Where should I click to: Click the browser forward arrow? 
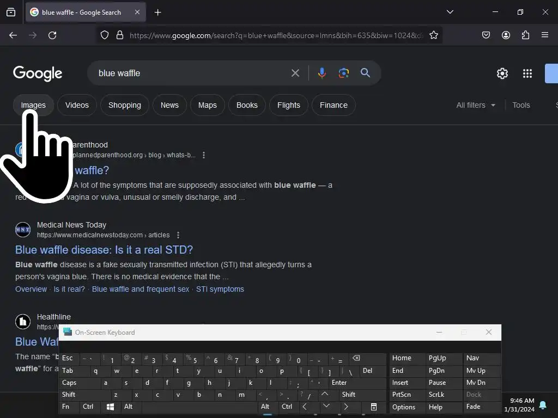coord(33,35)
